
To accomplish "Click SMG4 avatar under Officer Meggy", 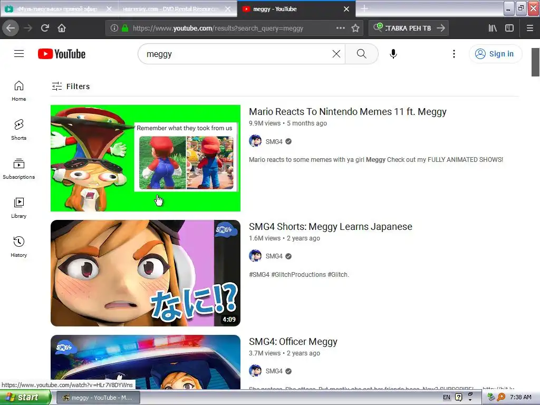I will [x=255, y=371].
